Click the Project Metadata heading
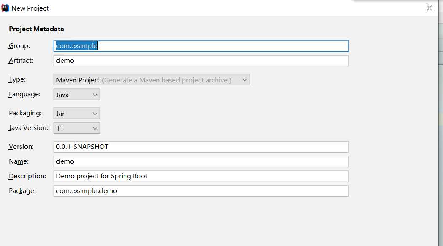Image resolution: width=443 pixels, height=246 pixels. coord(36,29)
